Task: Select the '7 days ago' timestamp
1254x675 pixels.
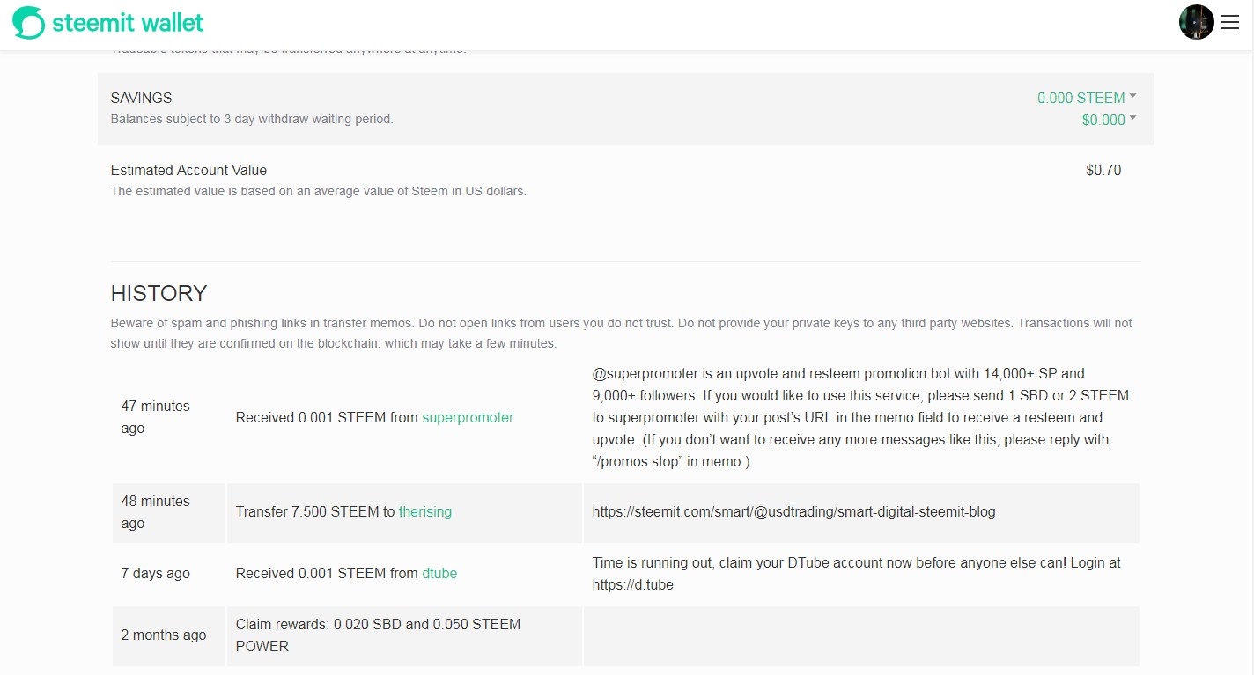Action: coord(156,573)
